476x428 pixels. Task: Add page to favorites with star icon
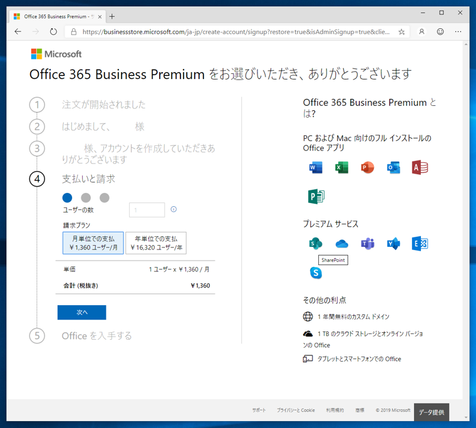[401, 31]
